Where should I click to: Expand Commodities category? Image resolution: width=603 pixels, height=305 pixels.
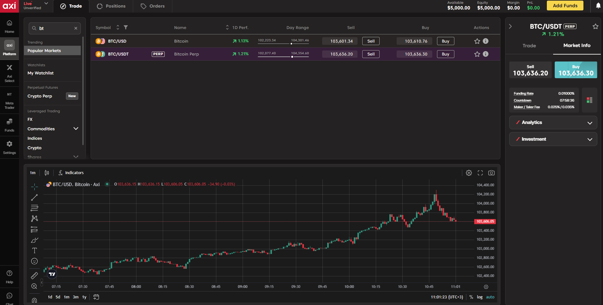click(x=76, y=129)
